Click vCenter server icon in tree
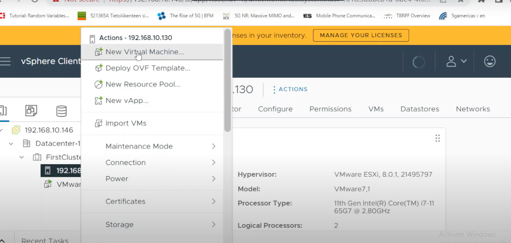 click(16, 130)
